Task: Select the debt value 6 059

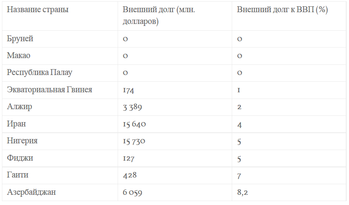Action: coord(133,192)
